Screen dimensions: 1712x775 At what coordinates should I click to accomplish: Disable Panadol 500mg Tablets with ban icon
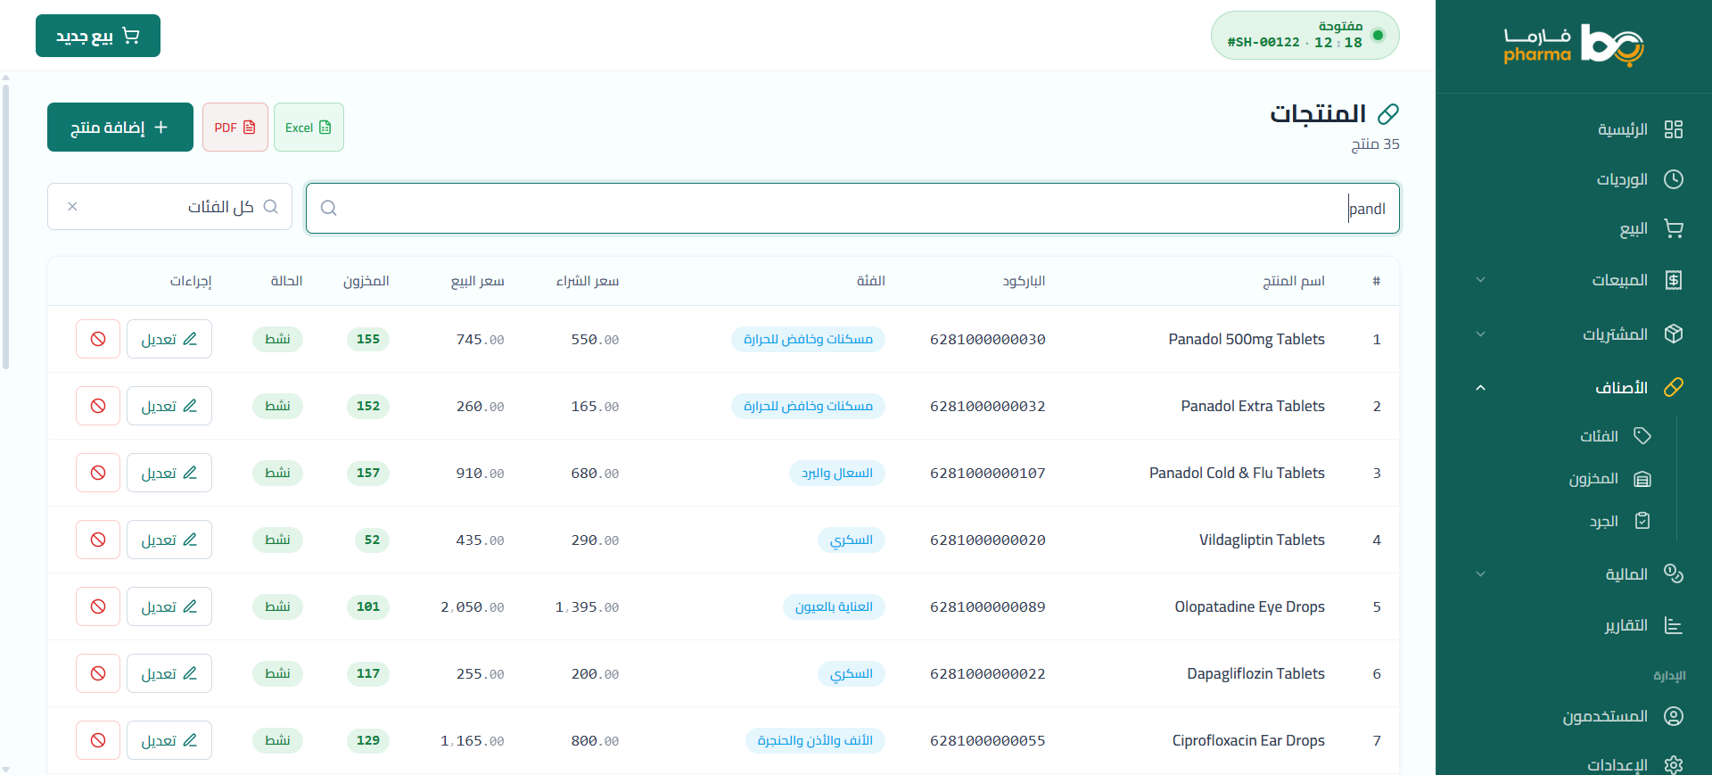pos(98,339)
